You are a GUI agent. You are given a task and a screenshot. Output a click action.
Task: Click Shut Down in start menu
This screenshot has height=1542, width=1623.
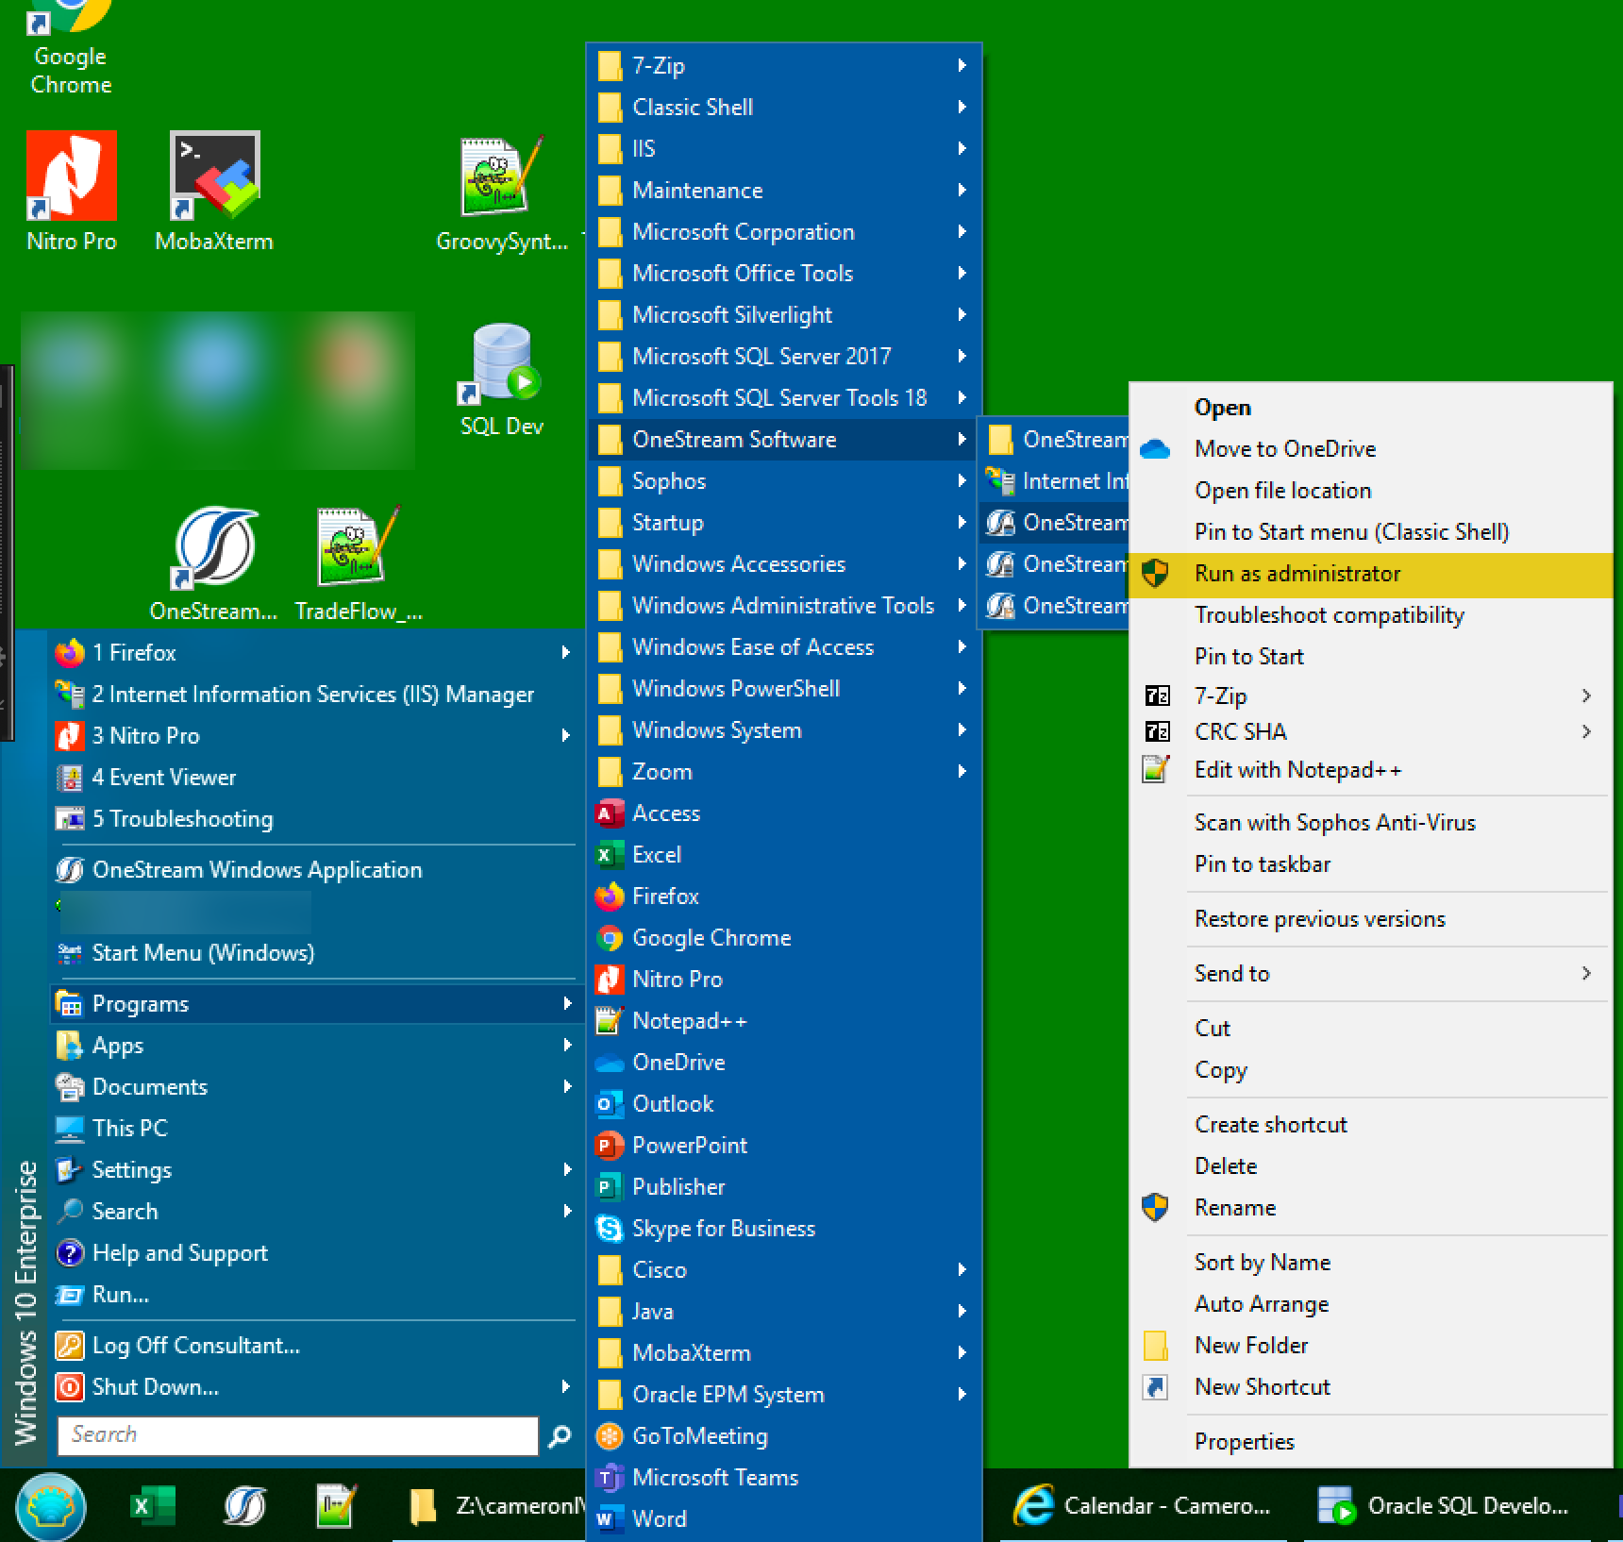[x=314, y=1387]
